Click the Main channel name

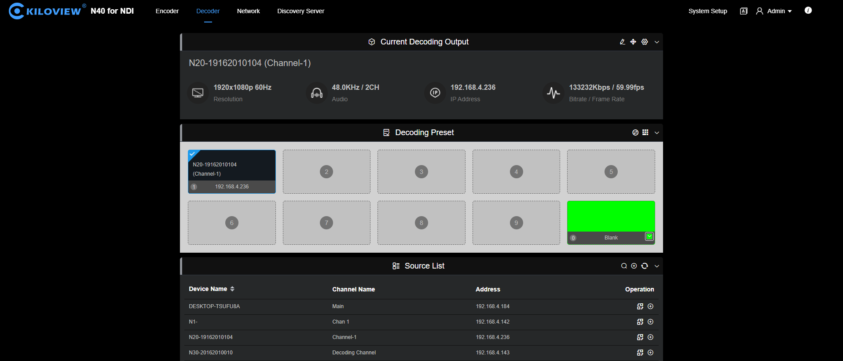click(338, 306)
